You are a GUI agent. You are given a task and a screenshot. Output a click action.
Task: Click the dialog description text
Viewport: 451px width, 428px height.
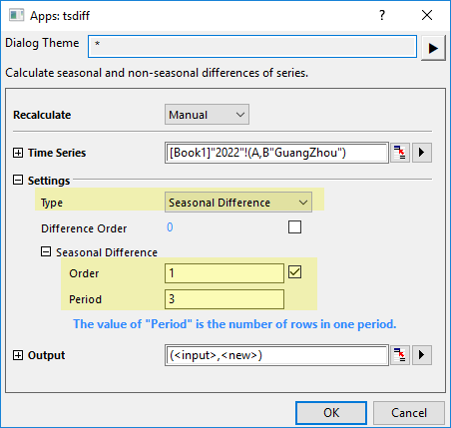pyautogui.click(x=157, y=73)
